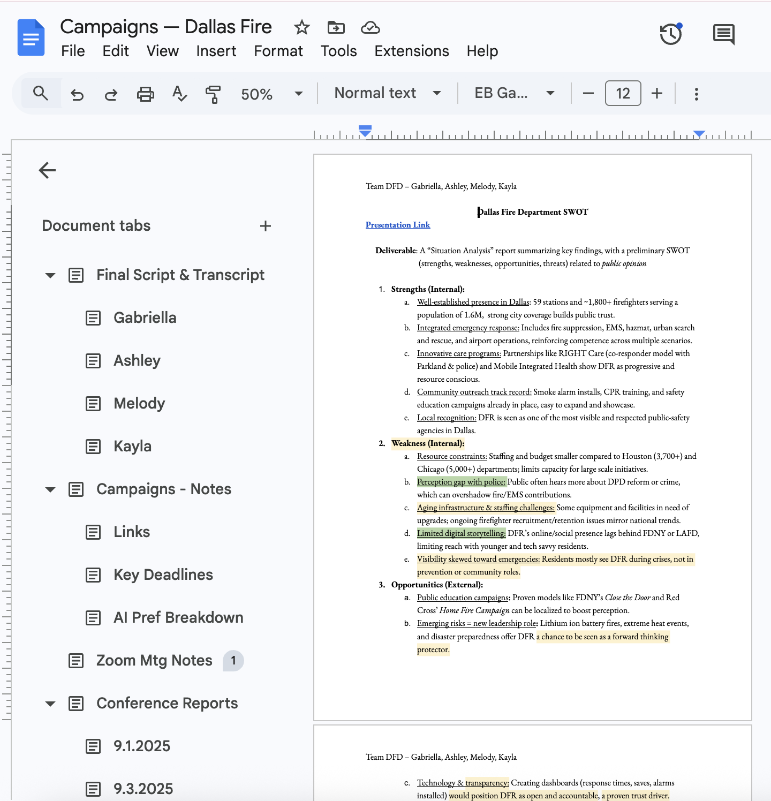The width and height of the screenshot is (771, 801).
Task: Click the 'Strengths (Internal):' list heading
Action: [428, 289]
